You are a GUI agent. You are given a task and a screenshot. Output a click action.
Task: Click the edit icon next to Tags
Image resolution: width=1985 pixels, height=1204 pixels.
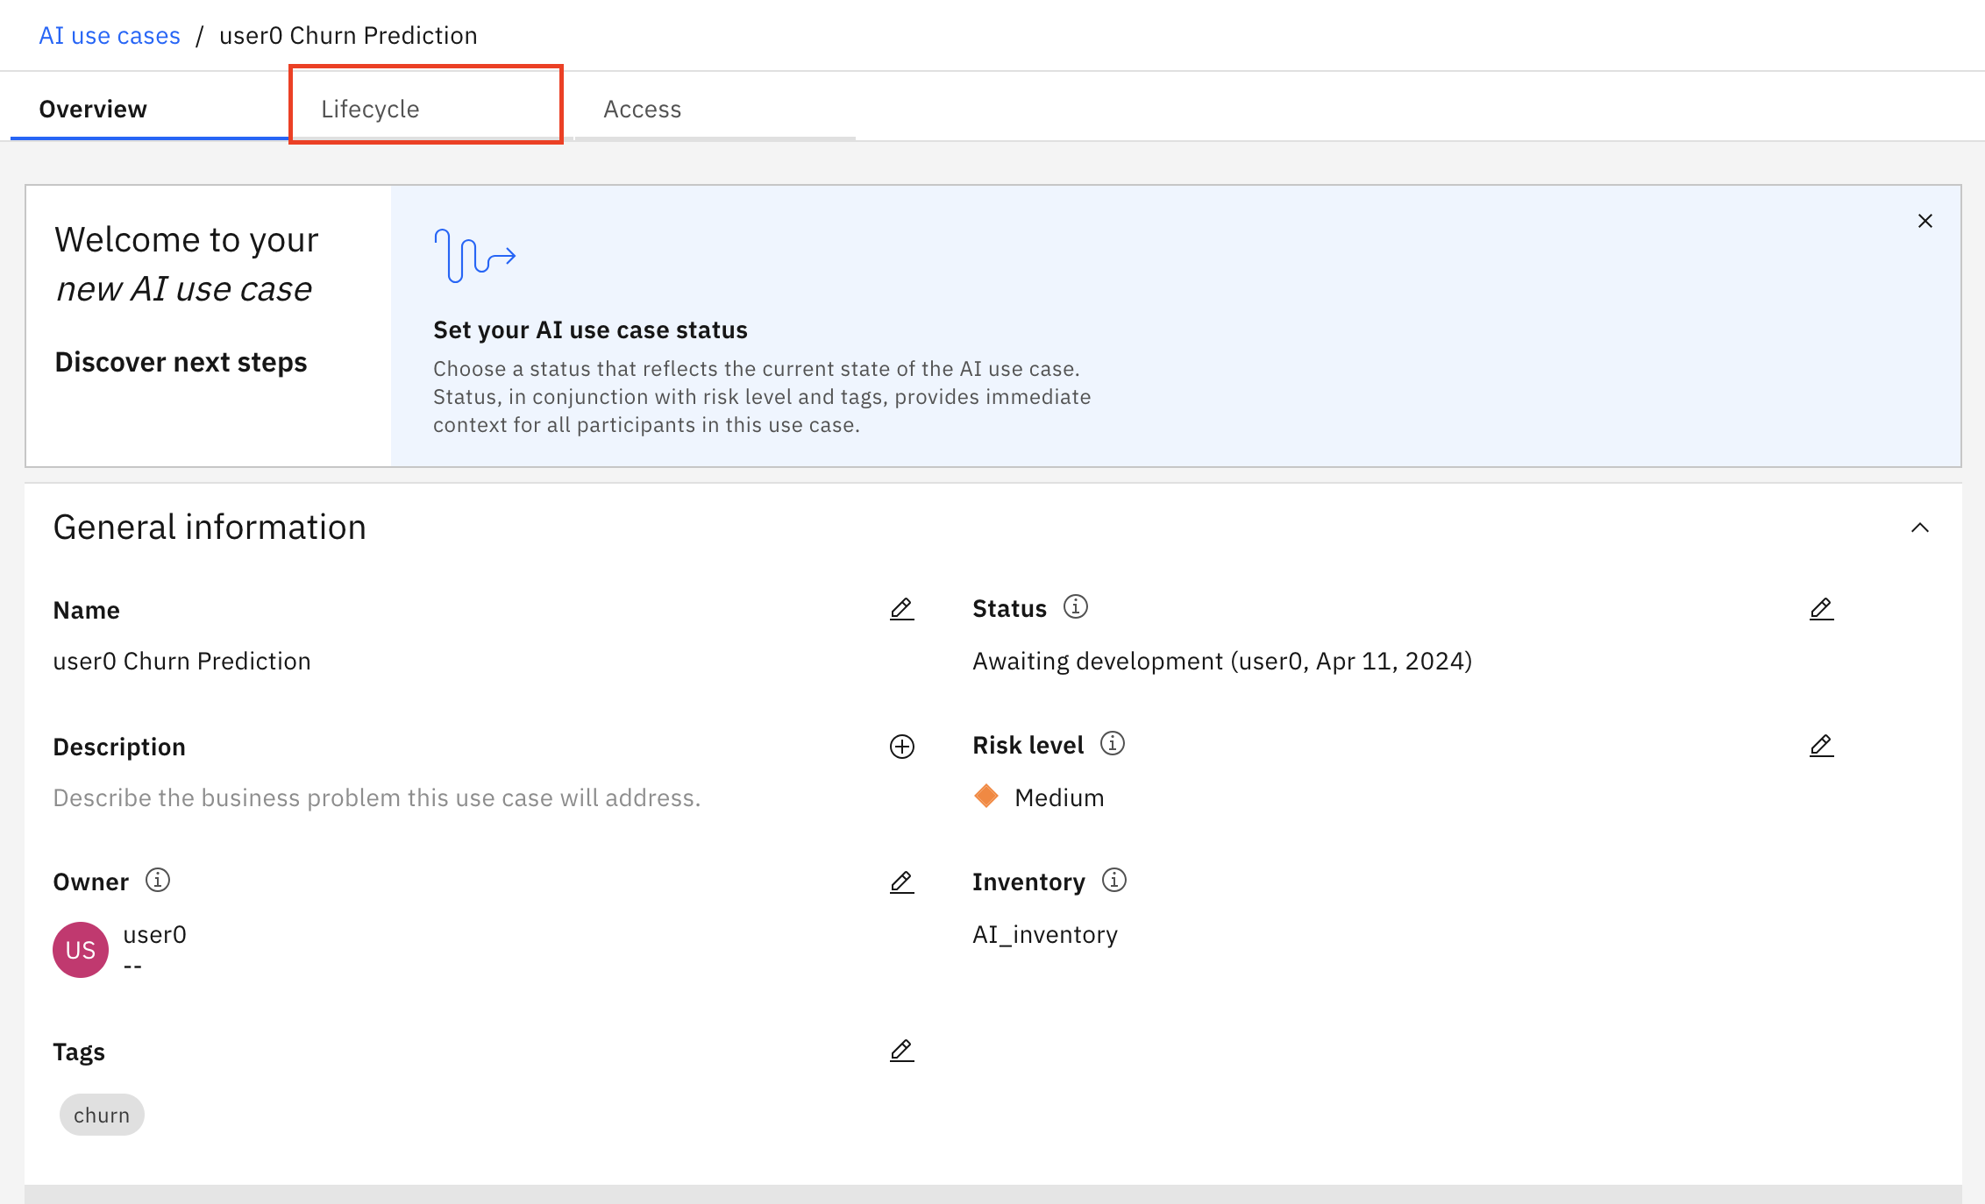point(900,1052)
